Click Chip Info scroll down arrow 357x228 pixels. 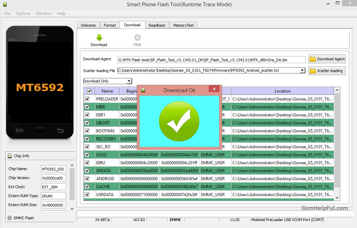[72, 209]
